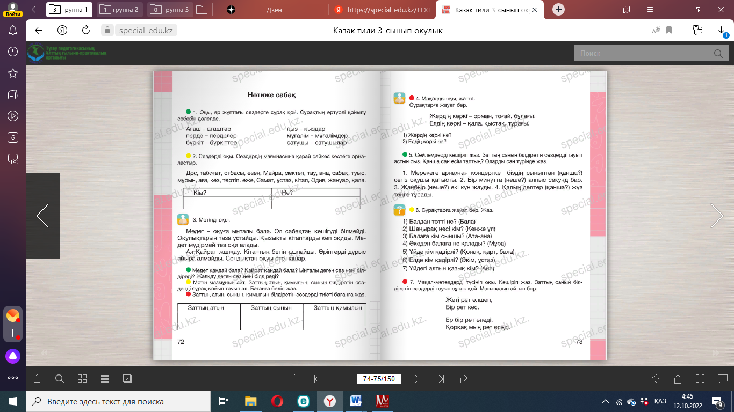Open the three-dots sidebar options
This screenshot has width=734, height=412.
tap(13, 378)
